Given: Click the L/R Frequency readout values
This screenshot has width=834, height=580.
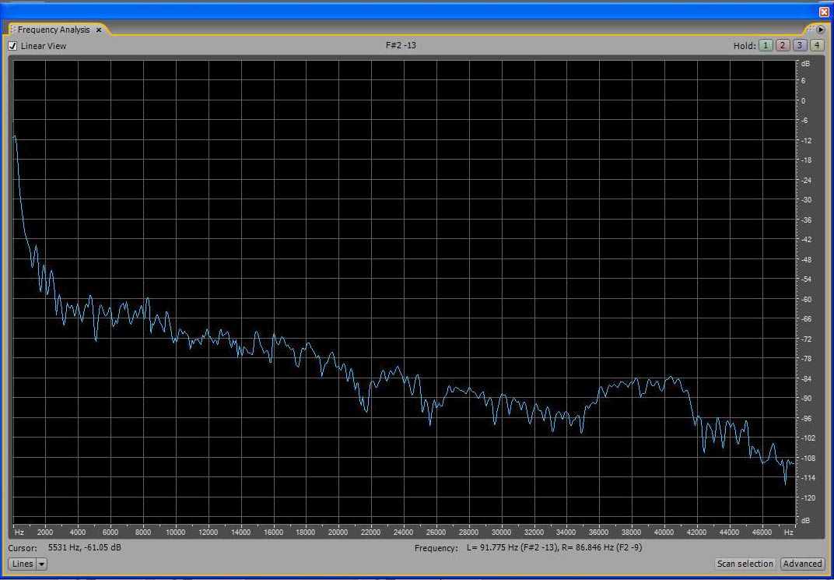Looking at the screenshot, I should coord(554,548).
